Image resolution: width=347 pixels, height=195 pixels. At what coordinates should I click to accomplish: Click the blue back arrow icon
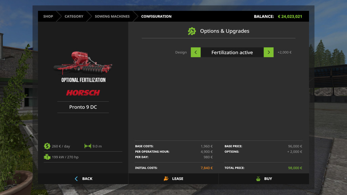(x=76, y=179)
